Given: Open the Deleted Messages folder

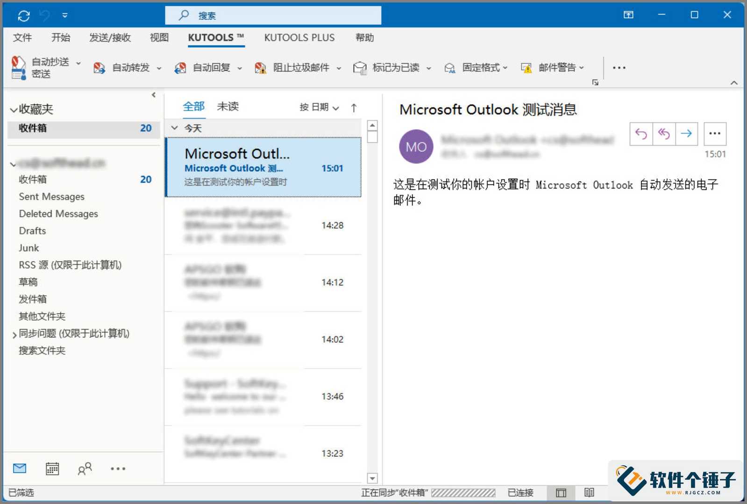Looking at the screenshot, I should click(x=58, y=214).
